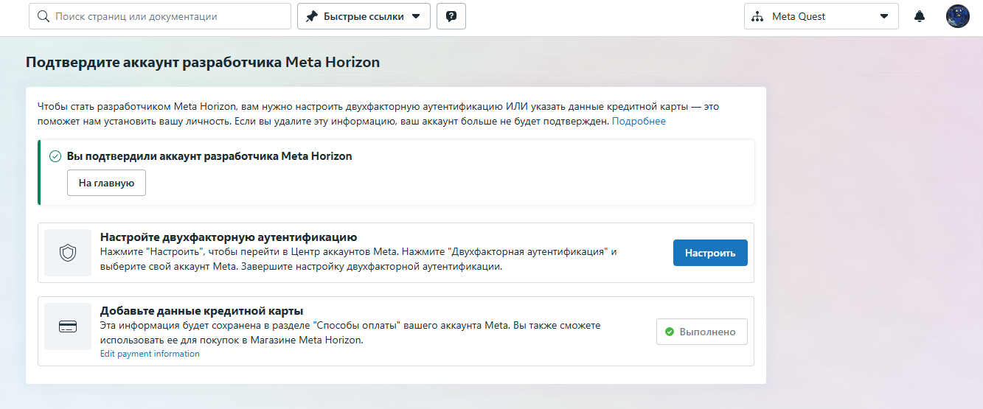Screen dimensions: 983x409
Task: Expand the Быстрые ссылки dropdown arrow
Action: [x=416, y=16]
